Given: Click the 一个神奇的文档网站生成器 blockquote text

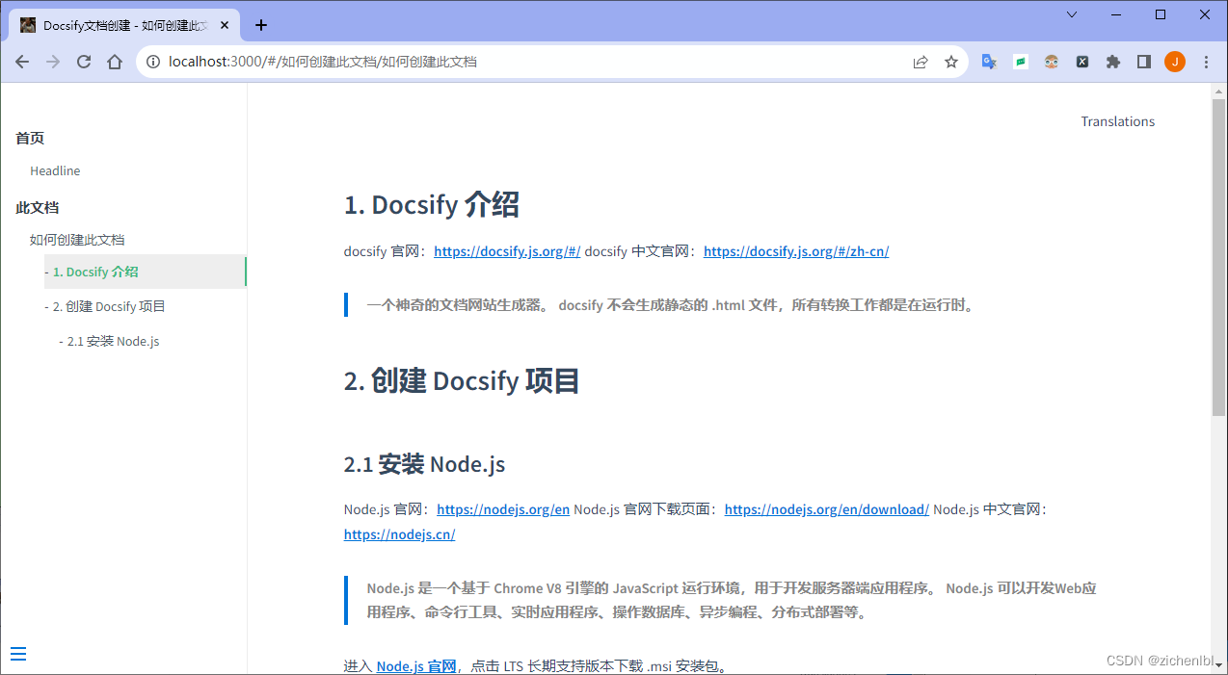Looking at the screenshot, I should click(x=672, y=305).
